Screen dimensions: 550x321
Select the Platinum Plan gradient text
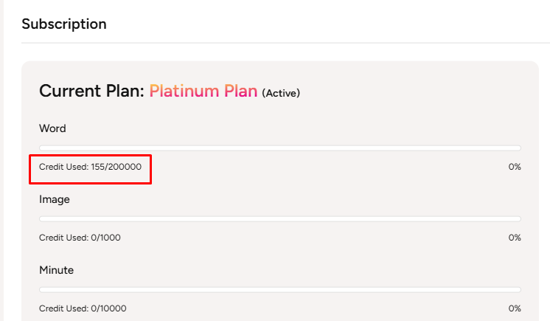point(203,92)
